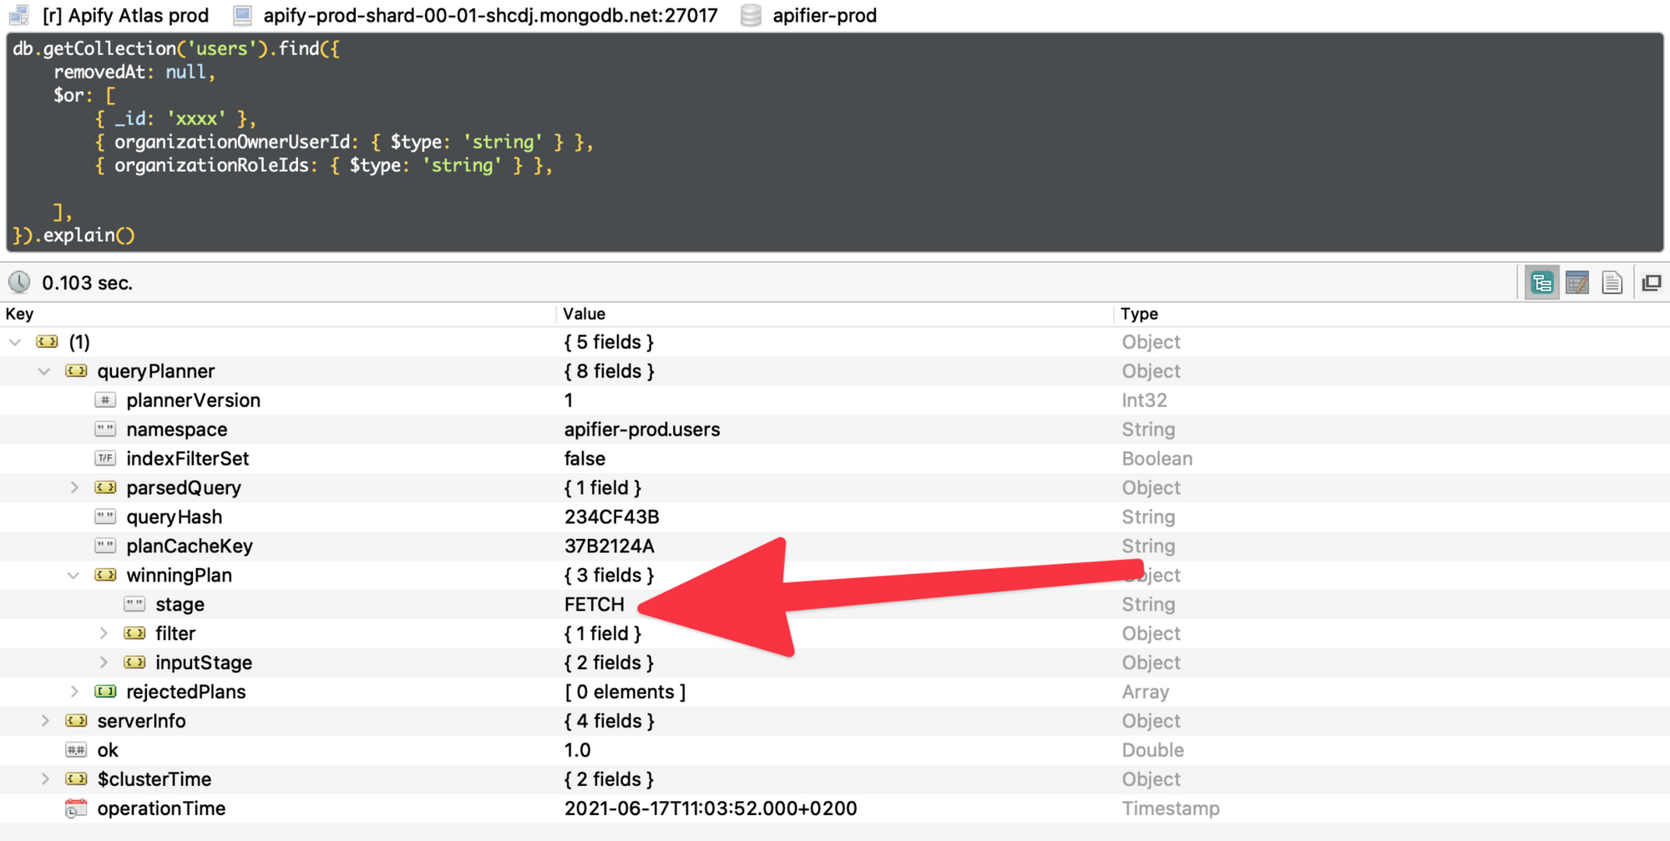
Task: Select the stage row label
Action: [x=180, y=604]
